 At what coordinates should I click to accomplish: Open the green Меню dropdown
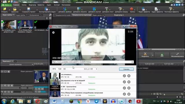click(6, 5)
